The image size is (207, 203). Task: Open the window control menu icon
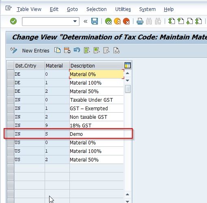pos(9,8)
